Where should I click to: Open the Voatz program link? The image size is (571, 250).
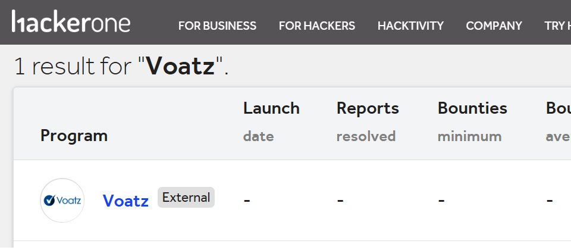[x=126, y=201]
